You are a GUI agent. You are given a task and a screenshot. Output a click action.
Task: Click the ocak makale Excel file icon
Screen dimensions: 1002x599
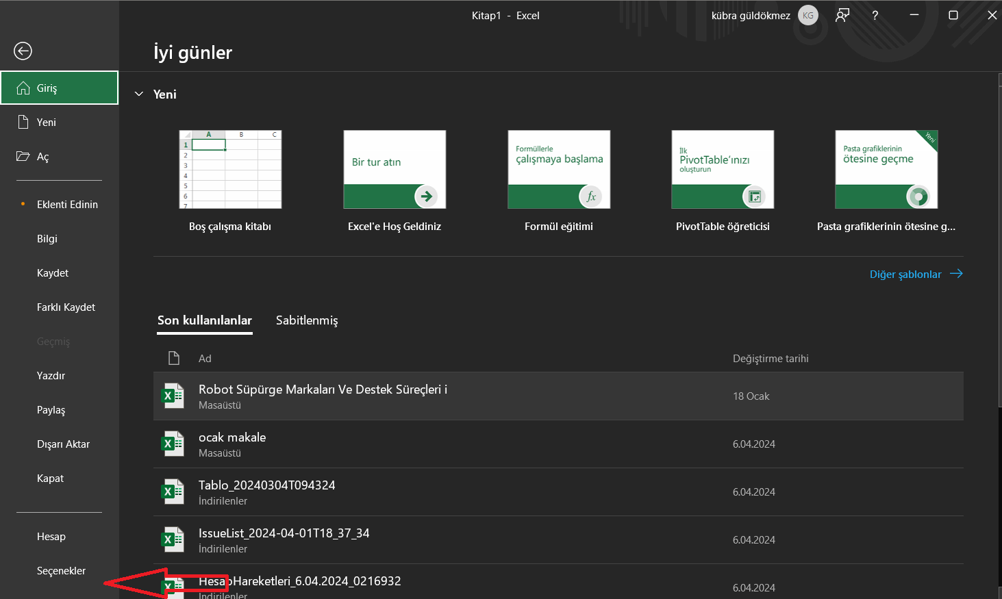point(173,444)
